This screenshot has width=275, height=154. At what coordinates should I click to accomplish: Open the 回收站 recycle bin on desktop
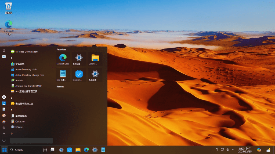(8, 8)
